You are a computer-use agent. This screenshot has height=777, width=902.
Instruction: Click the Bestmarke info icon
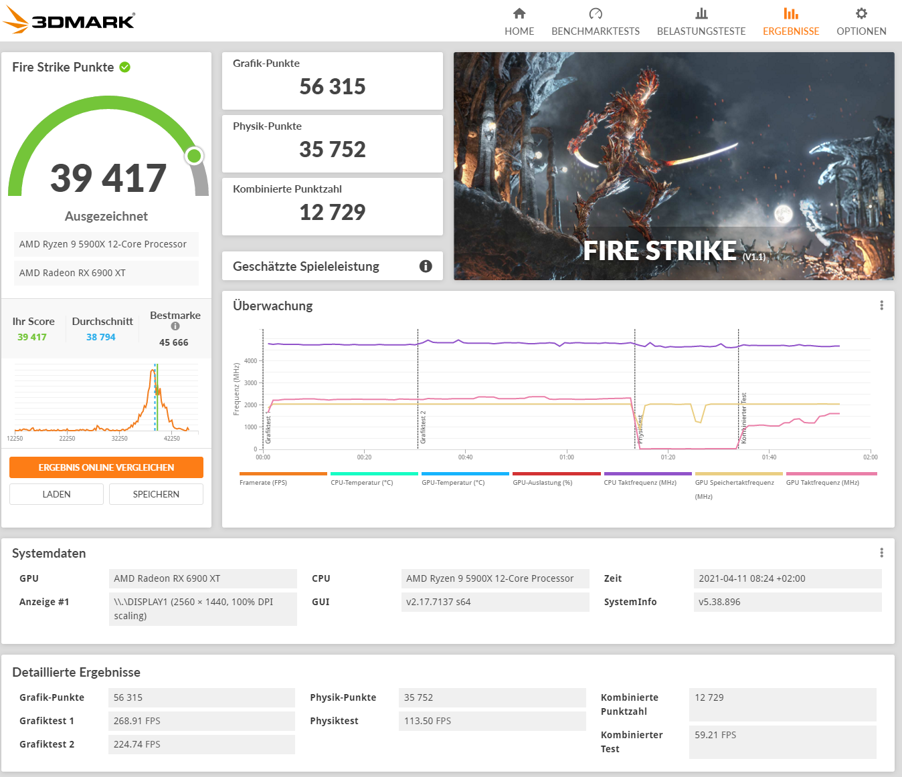175,326
